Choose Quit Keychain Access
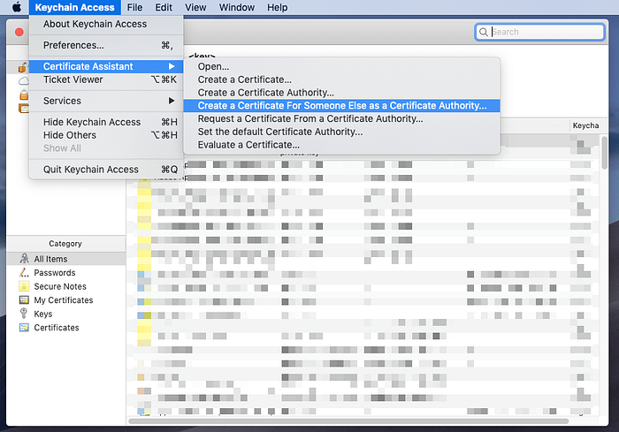This screenshot has width=619, height=432. pos(106,170)
